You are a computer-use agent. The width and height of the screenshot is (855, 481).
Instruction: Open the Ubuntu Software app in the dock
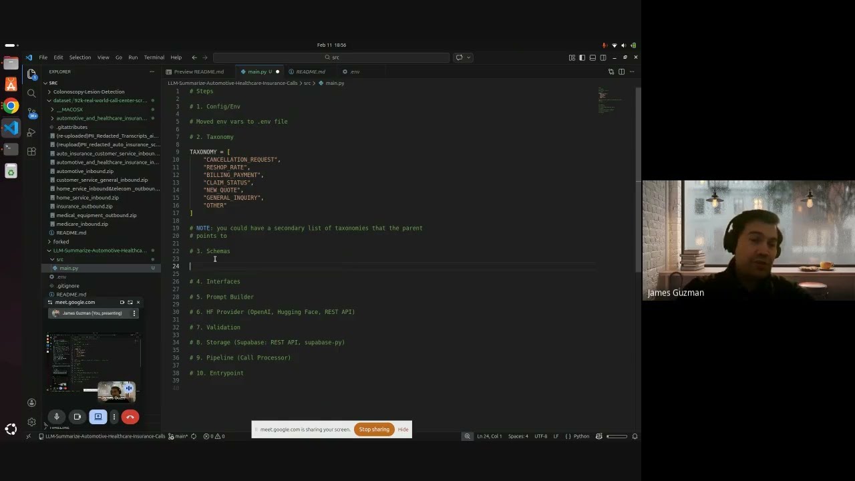[11, 84]
